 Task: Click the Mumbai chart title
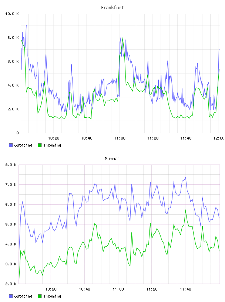(x=112, y=159)
